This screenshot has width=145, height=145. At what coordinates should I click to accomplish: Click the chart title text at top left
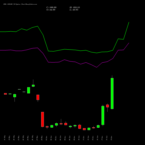point(20,4)
